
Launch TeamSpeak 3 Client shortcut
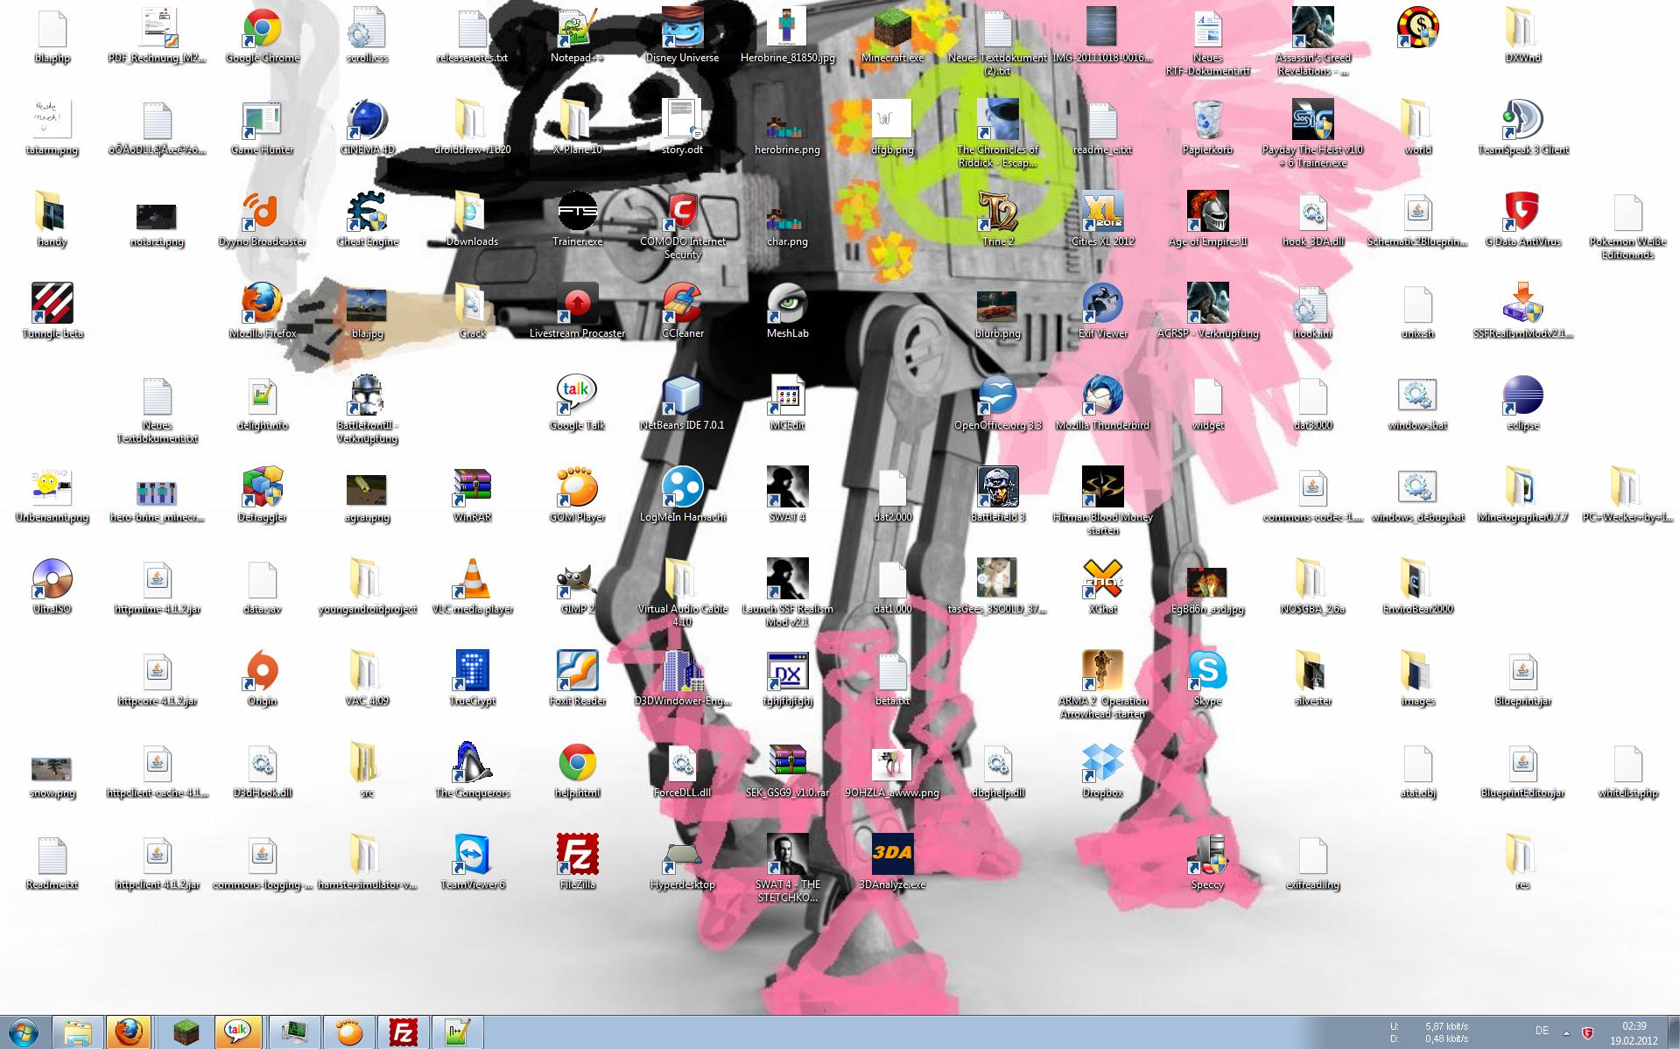(1522, 128)
